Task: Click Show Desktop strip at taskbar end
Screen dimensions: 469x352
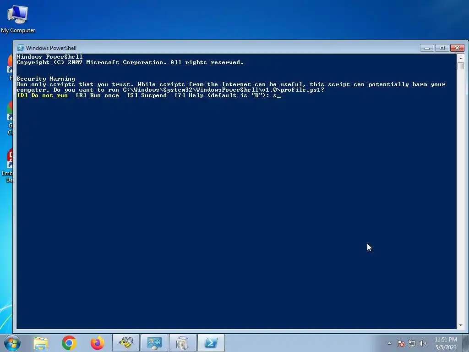Action: [x=466, y=343]
